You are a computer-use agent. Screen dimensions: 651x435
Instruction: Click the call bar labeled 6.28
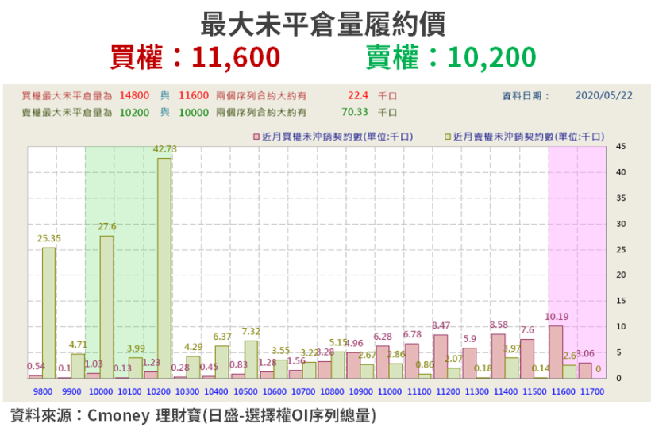click(x=383, y=362)
